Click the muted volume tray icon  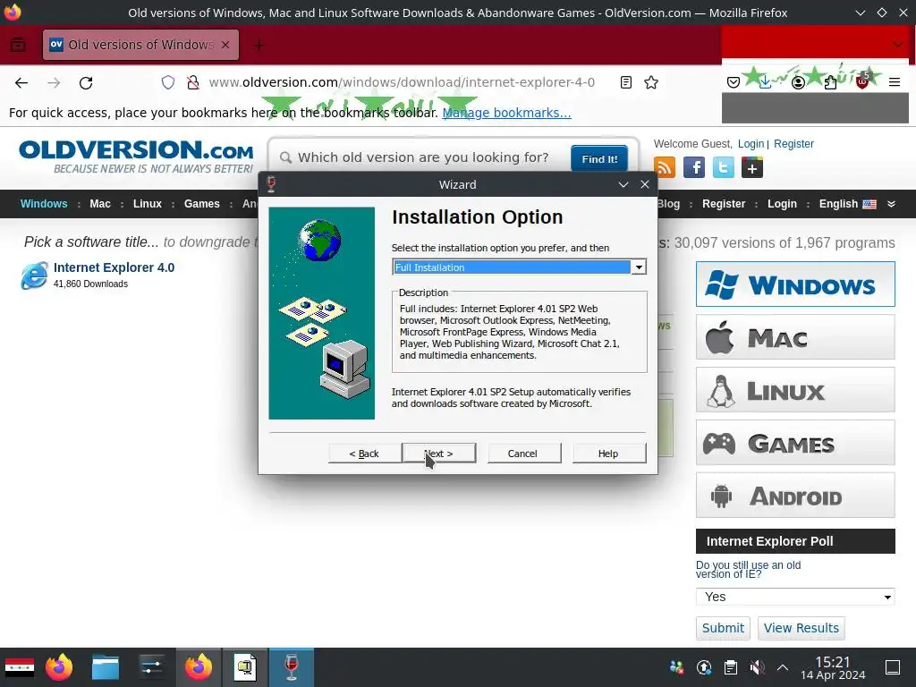tap(757, 667)
